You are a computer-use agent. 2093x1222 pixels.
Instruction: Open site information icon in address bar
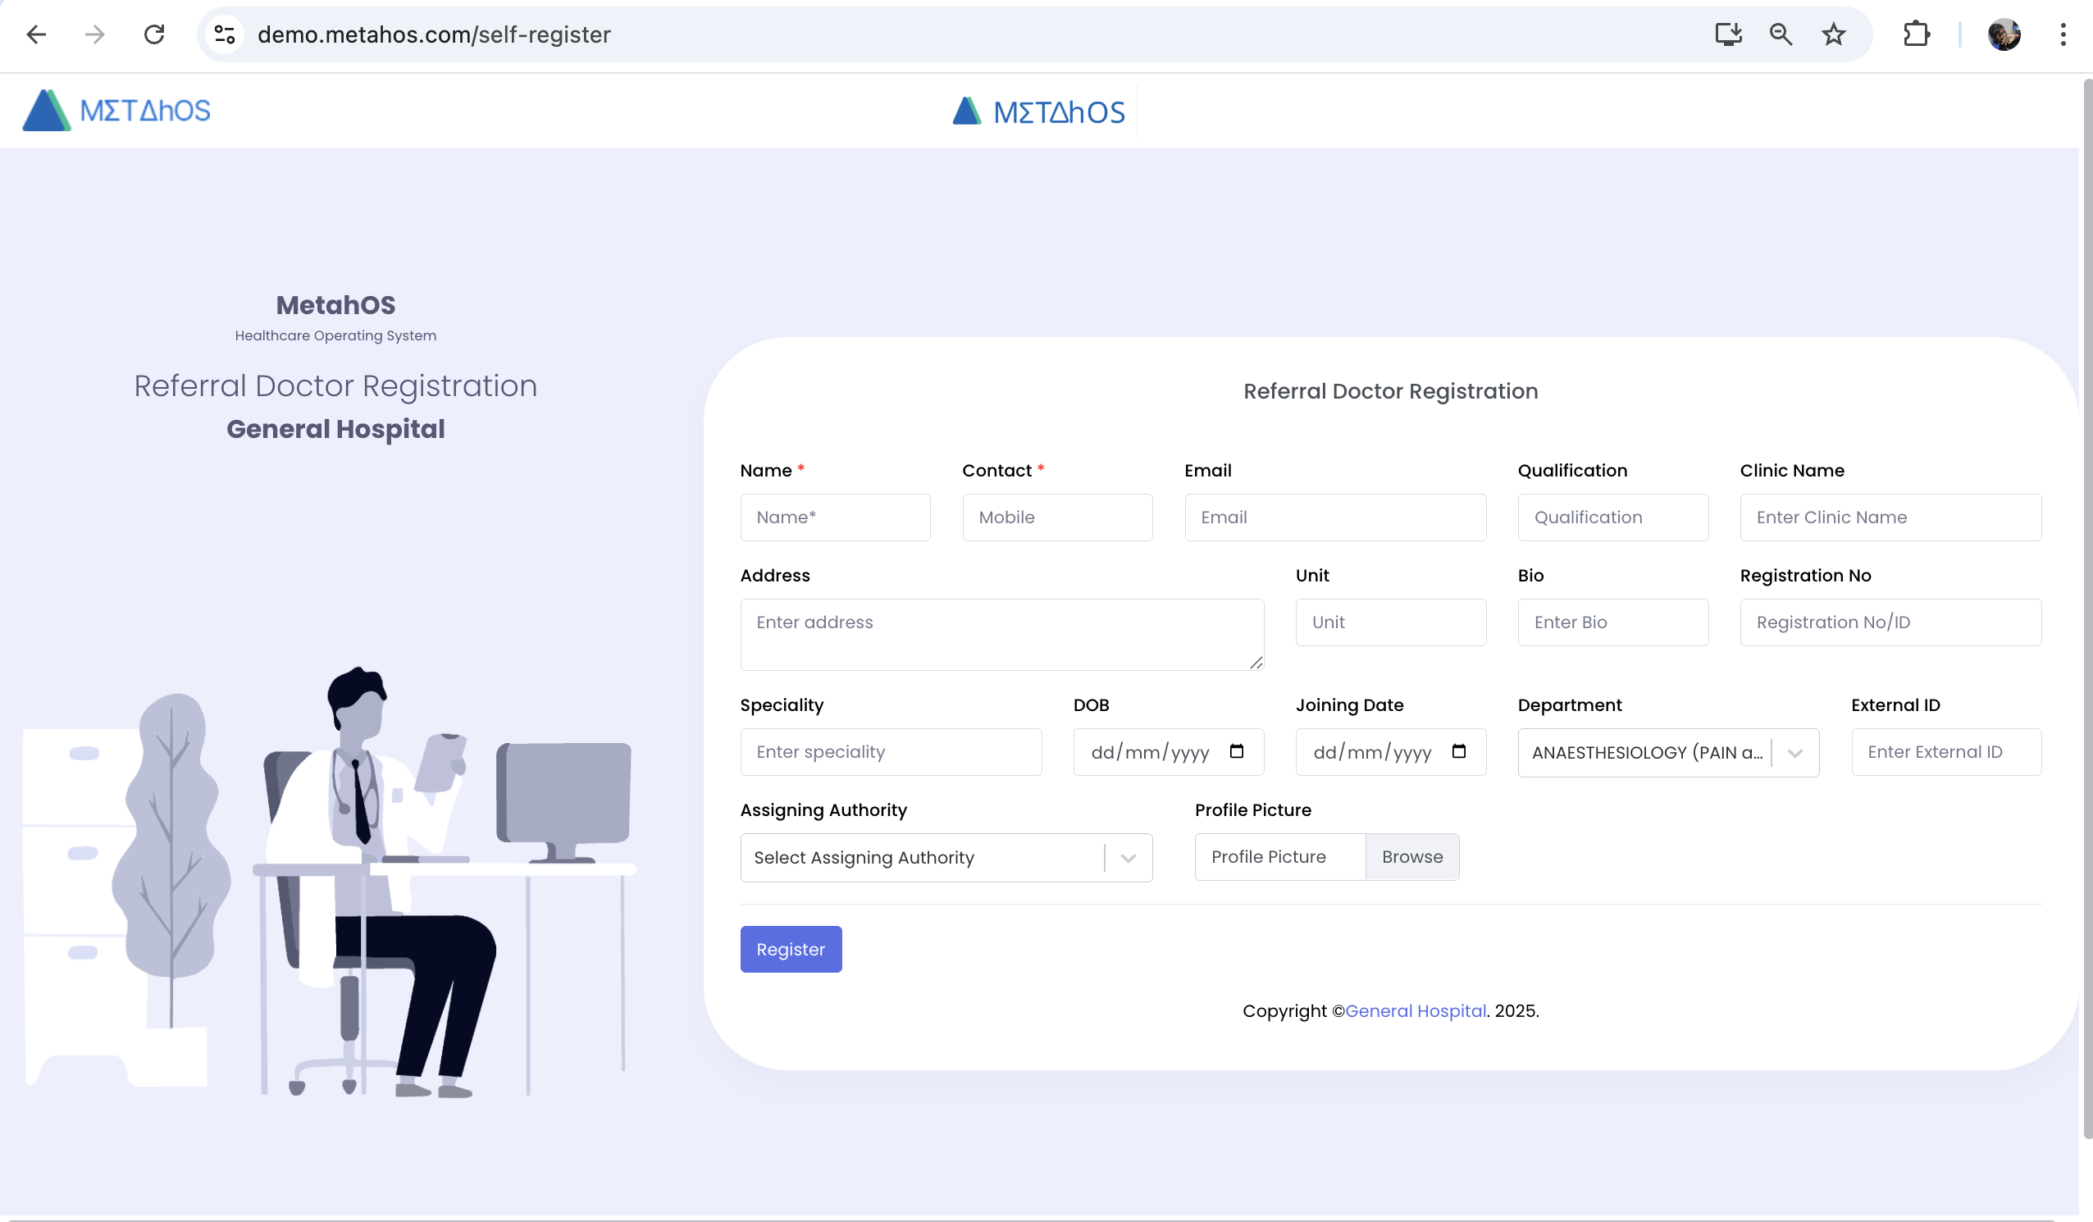224,34
